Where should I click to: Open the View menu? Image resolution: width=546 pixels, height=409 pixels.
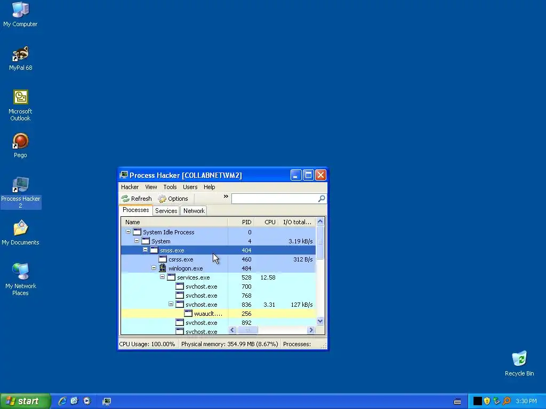pos(151,187)
